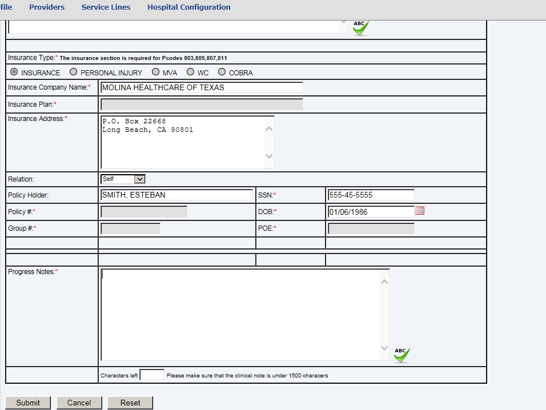Click into the Progress Notes text area
The width and height of the screenshot is (546, 410).
240,314
